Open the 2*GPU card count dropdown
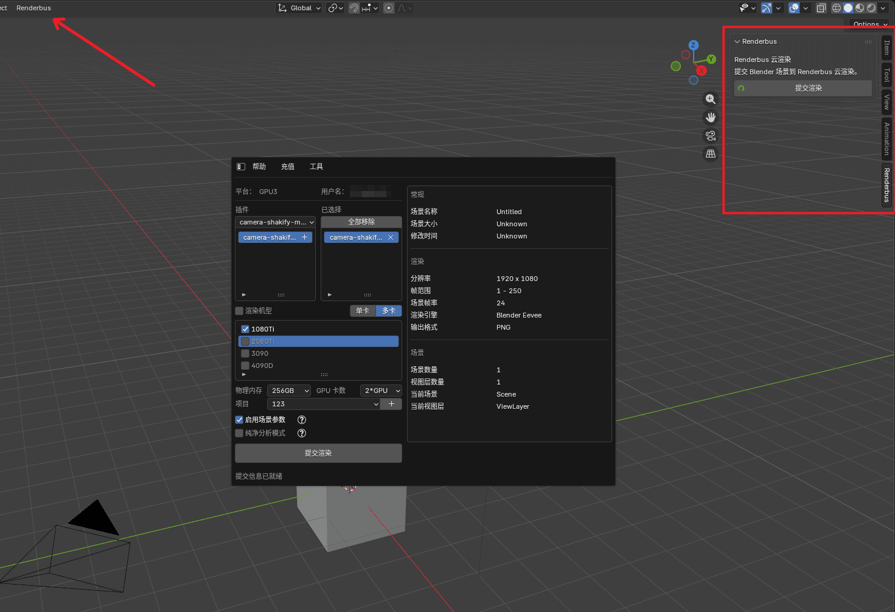This screenshot has width=895, height=612. [x=381, y=391]
